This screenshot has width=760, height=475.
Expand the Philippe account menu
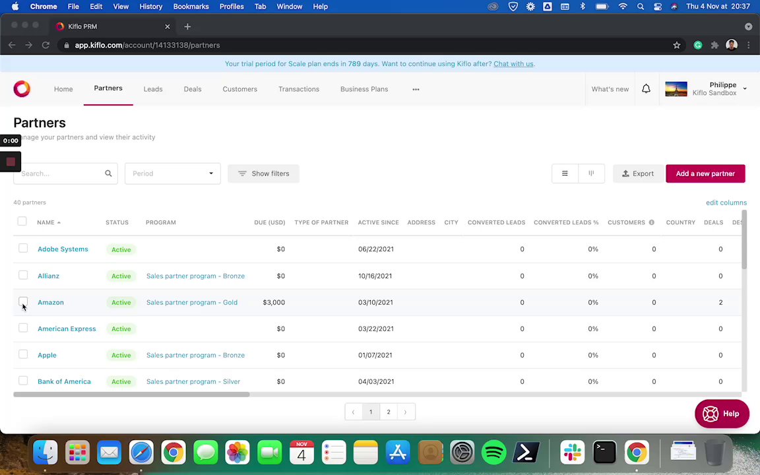pos(744,89)
